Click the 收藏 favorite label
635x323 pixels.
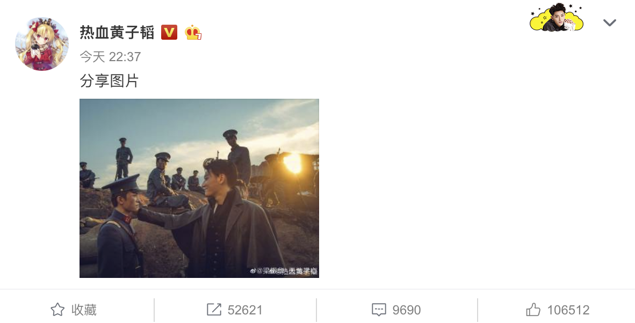click(84, 310)
